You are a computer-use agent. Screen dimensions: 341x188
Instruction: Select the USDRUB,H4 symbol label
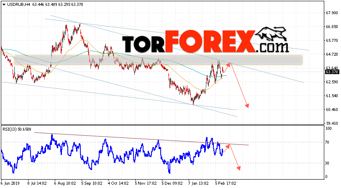[x=18, y=4]
